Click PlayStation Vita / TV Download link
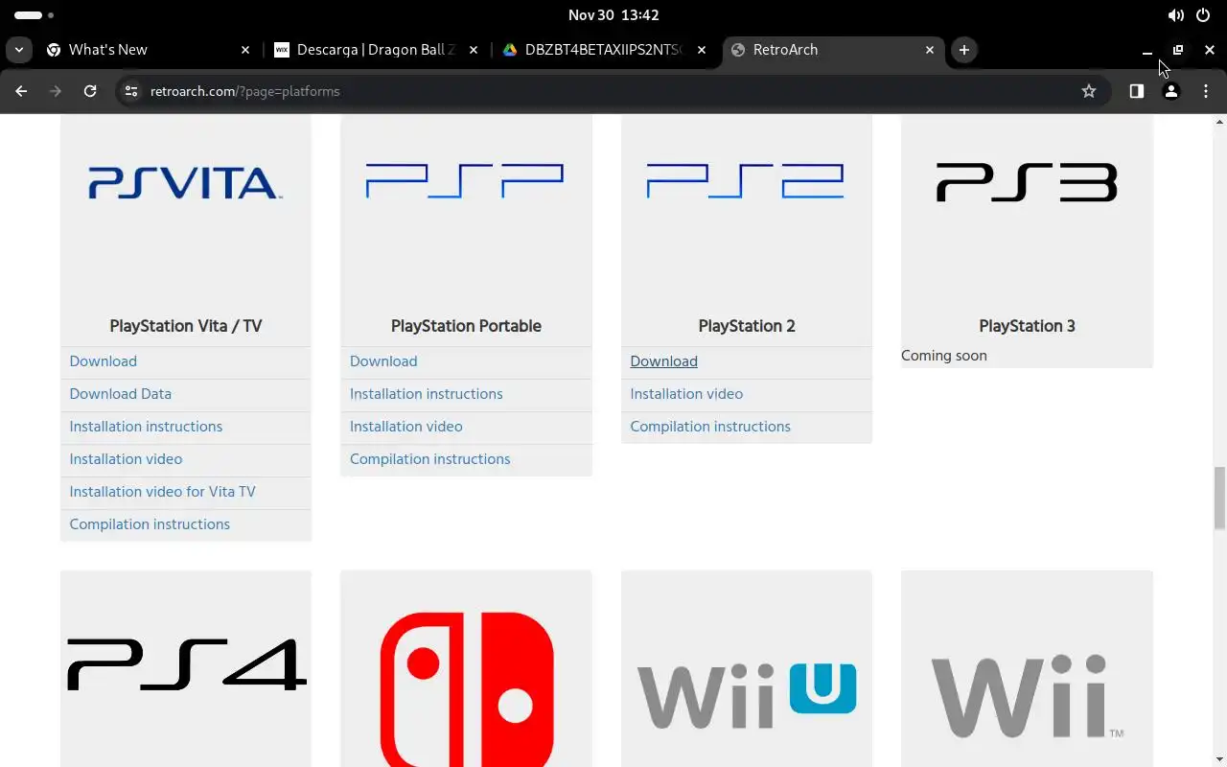Image resolution: width=1227 pixels, height=767 pixels. [x=104, y=361]
